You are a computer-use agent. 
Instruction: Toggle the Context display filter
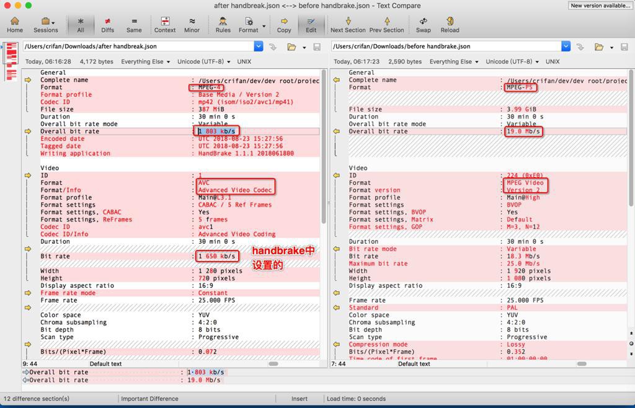(x=165, y=25)
